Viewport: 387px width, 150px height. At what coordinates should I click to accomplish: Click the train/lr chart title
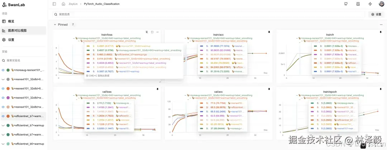click(330, 35)
